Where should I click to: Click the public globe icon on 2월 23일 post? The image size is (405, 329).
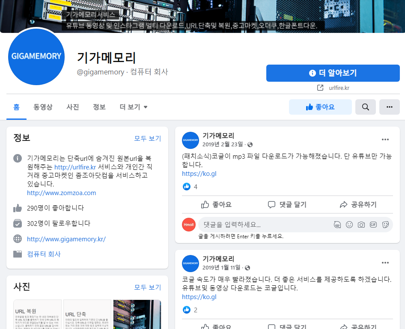(250, 145)
